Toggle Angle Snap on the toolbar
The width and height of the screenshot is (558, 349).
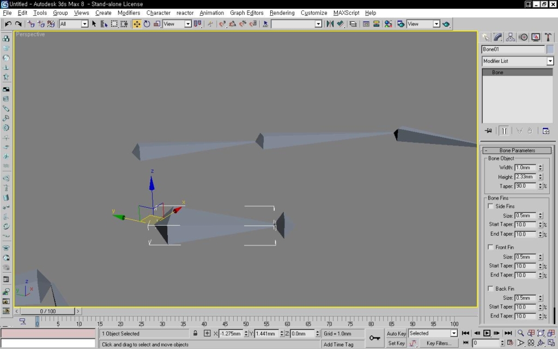233,24
